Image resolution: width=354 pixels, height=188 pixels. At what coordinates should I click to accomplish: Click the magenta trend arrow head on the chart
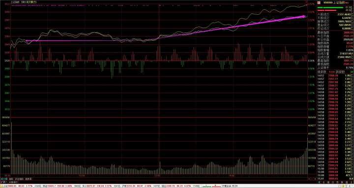point(304,16)
